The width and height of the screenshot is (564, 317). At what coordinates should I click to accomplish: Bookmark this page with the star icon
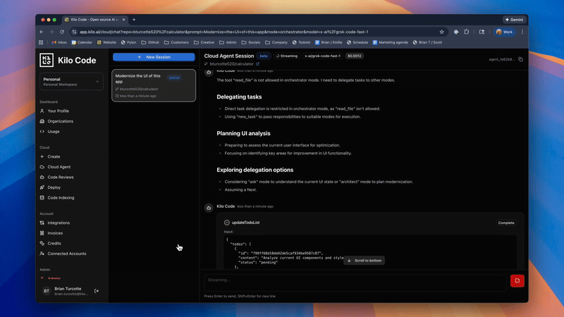(441, 32)
